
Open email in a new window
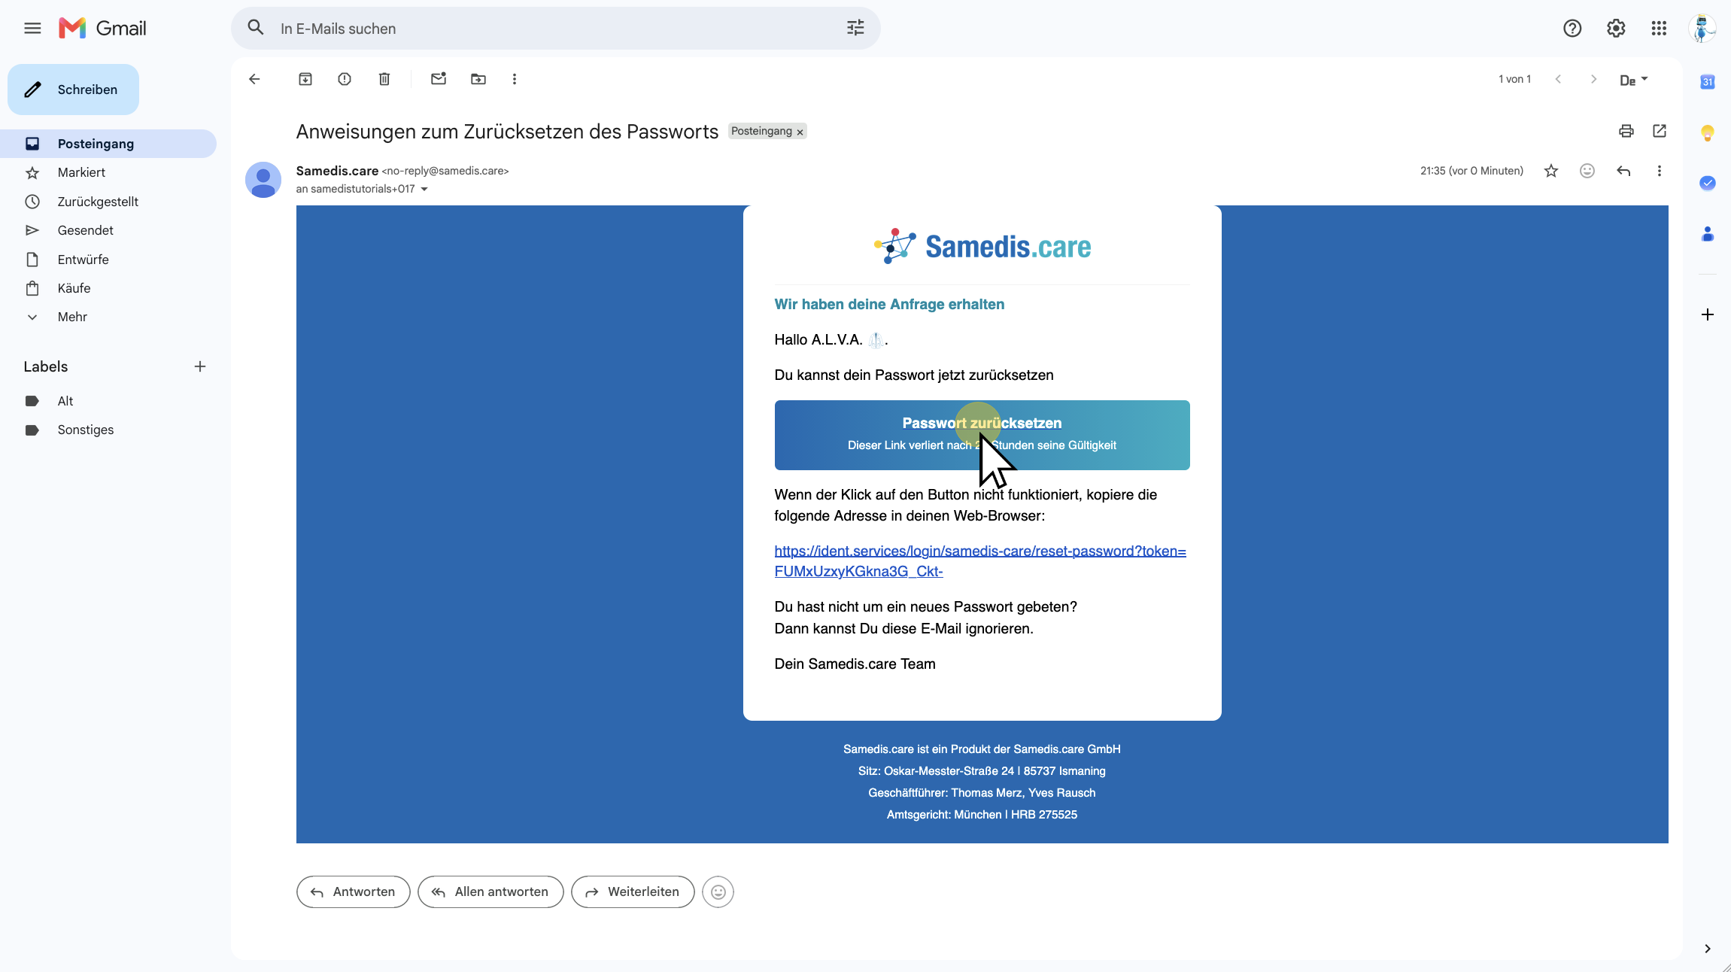coord(1660,131)
